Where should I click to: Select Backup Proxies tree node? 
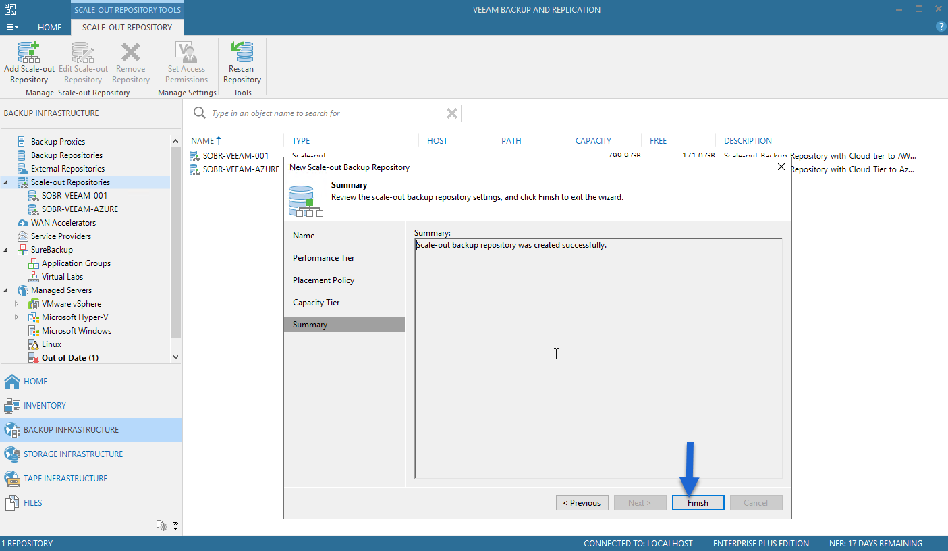pos(58,142)
